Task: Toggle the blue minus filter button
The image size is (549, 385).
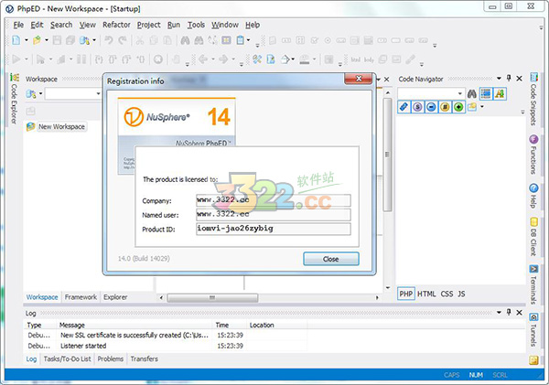Action: coord(431,107)
